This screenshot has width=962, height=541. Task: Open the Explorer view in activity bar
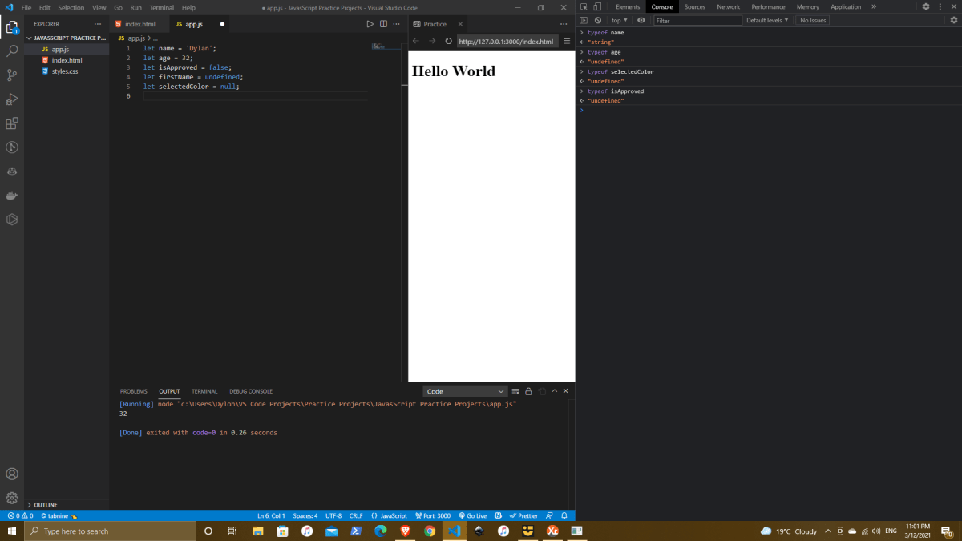[12, 27]
